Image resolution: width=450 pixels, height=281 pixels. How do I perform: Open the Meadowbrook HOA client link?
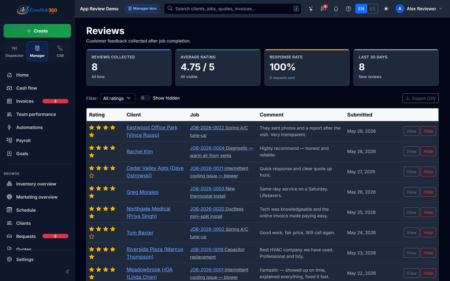tap(149, 273)
